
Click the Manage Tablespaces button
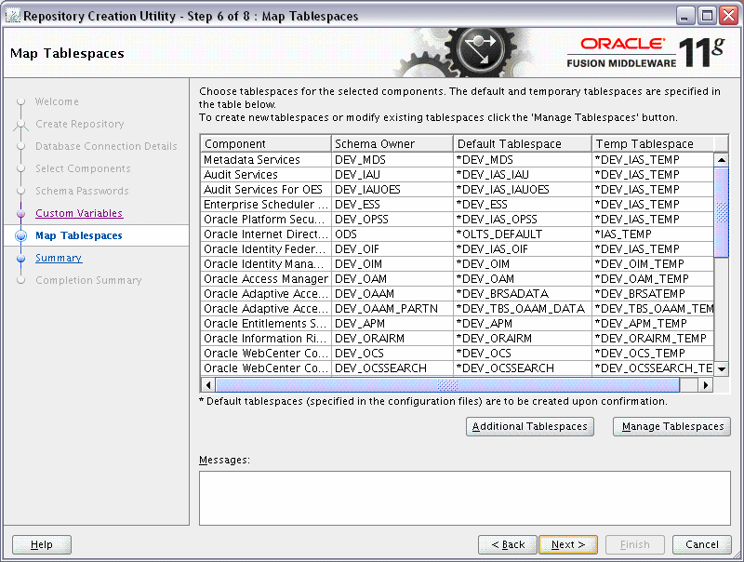click(671, 426)
